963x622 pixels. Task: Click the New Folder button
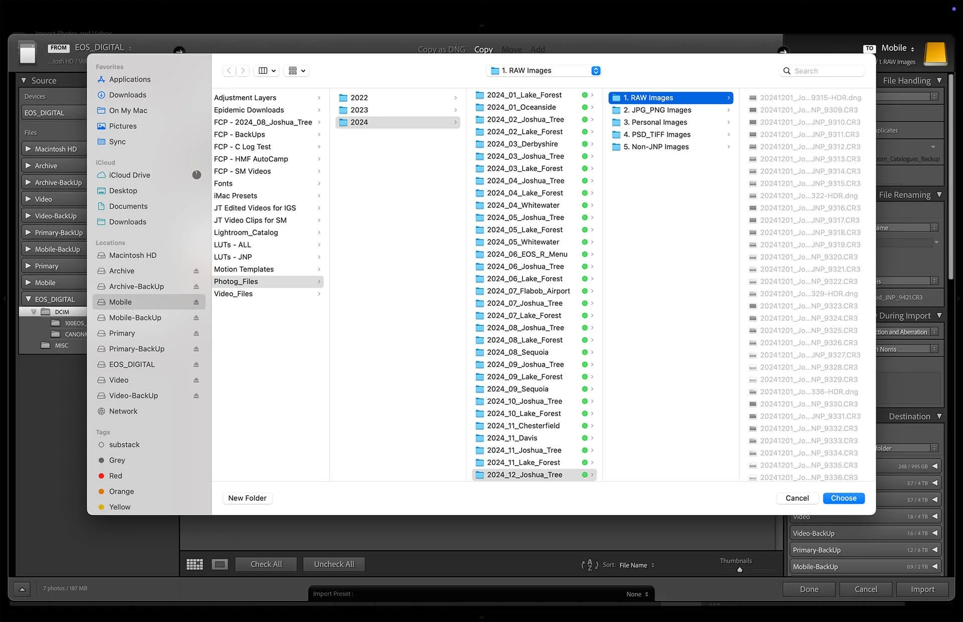pos(247,498)
